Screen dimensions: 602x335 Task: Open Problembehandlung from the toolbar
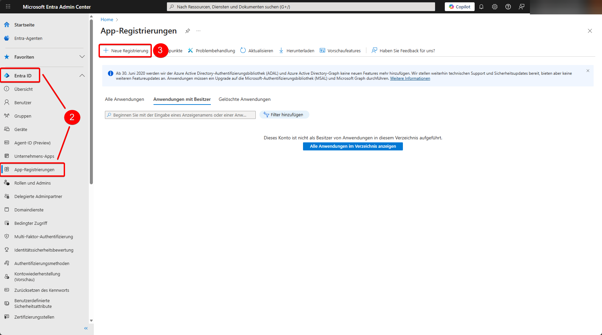[x=212, y=51]
